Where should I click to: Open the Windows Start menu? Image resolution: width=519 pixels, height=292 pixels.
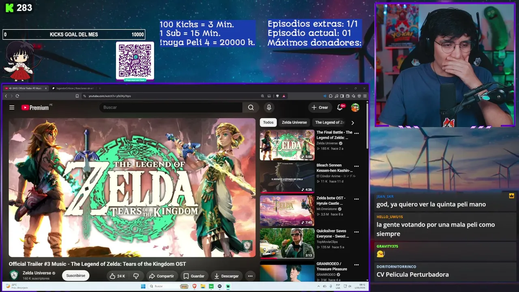(x=143, y=286)
